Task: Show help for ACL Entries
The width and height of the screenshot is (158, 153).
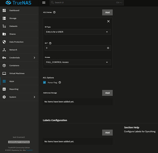Action: point(54,12)
